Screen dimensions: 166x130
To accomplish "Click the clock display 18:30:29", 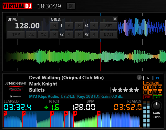I will (x=49, y=6).
